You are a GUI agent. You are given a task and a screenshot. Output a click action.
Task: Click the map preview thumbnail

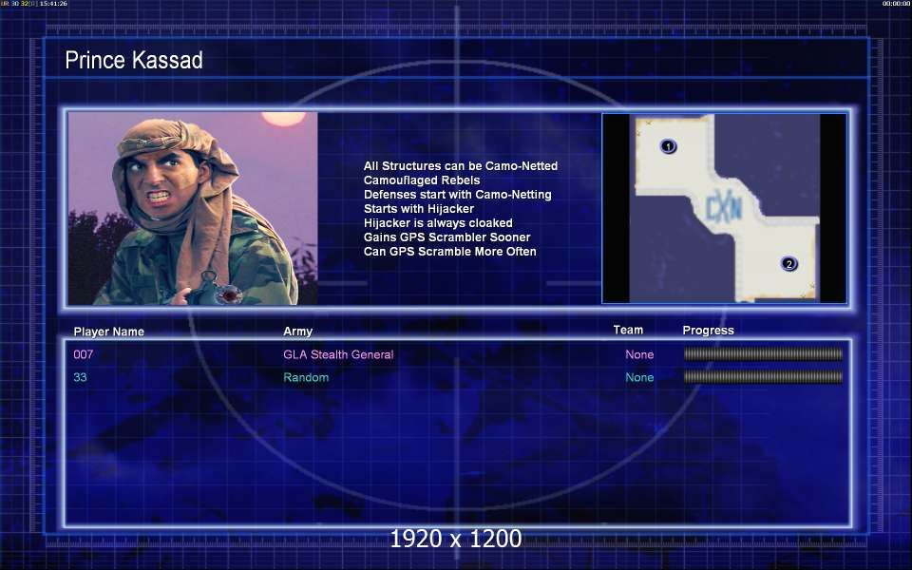coord(724,208)
